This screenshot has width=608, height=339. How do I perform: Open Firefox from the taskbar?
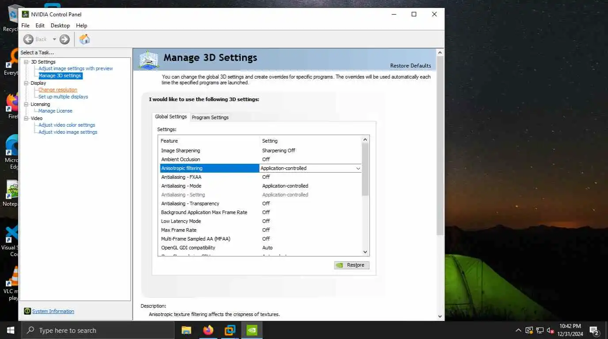[208, 330]
